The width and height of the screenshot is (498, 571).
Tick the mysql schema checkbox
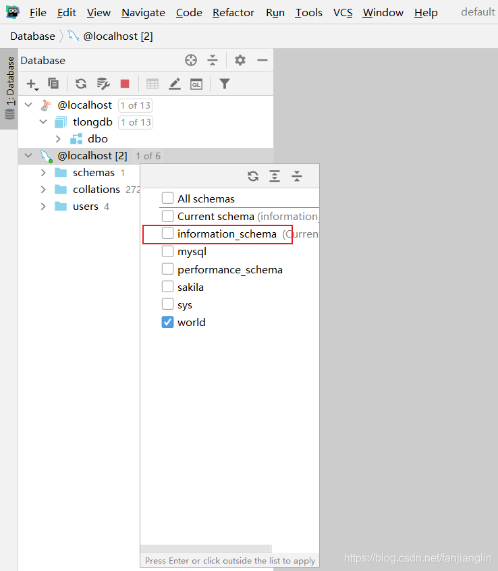tap(167, 251)
